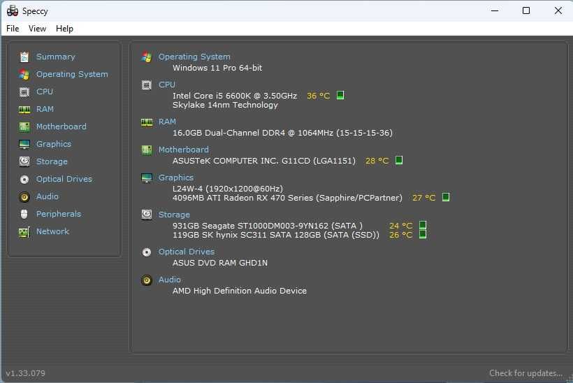Open Motherboard section from sidebar

[x=61, y=127]
